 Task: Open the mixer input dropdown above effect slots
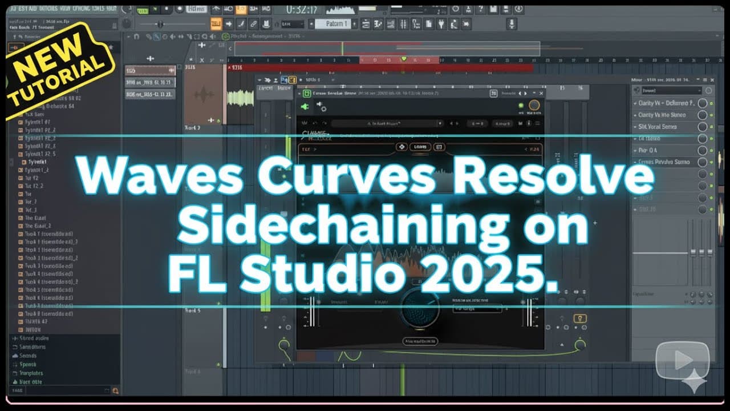(x=672, y=91)
